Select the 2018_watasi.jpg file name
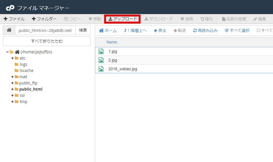 [123, 69]
